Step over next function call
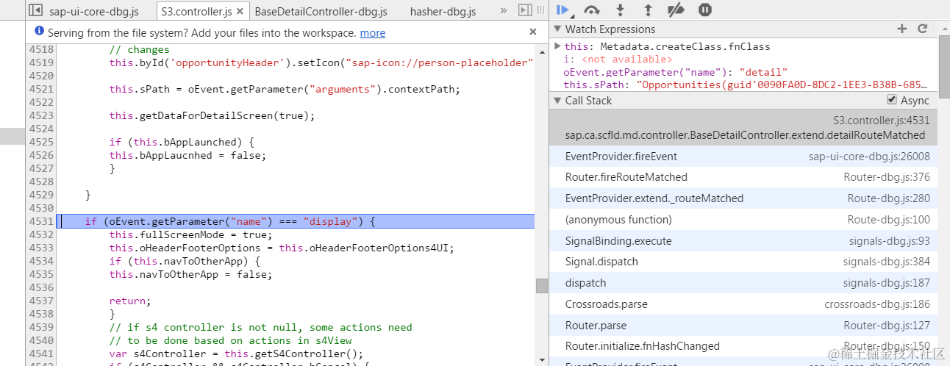 [591, 10]
